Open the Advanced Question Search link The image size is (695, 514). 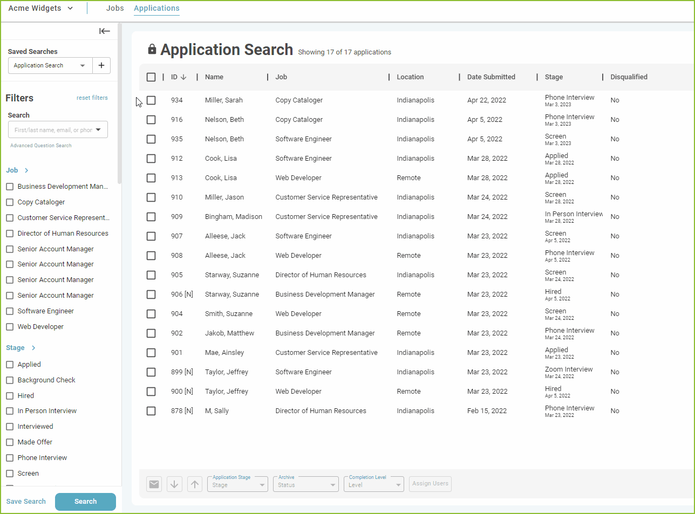pyautogui.click(x=40, y=145)
